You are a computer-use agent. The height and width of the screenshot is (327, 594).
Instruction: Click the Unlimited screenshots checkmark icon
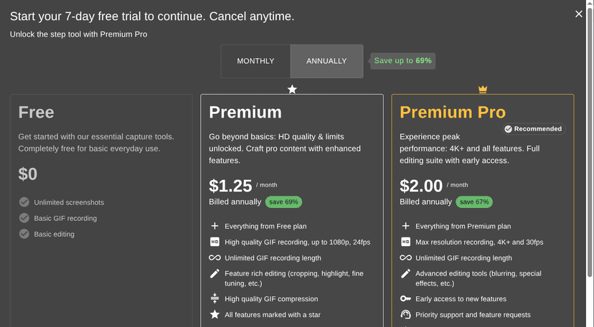24,202
